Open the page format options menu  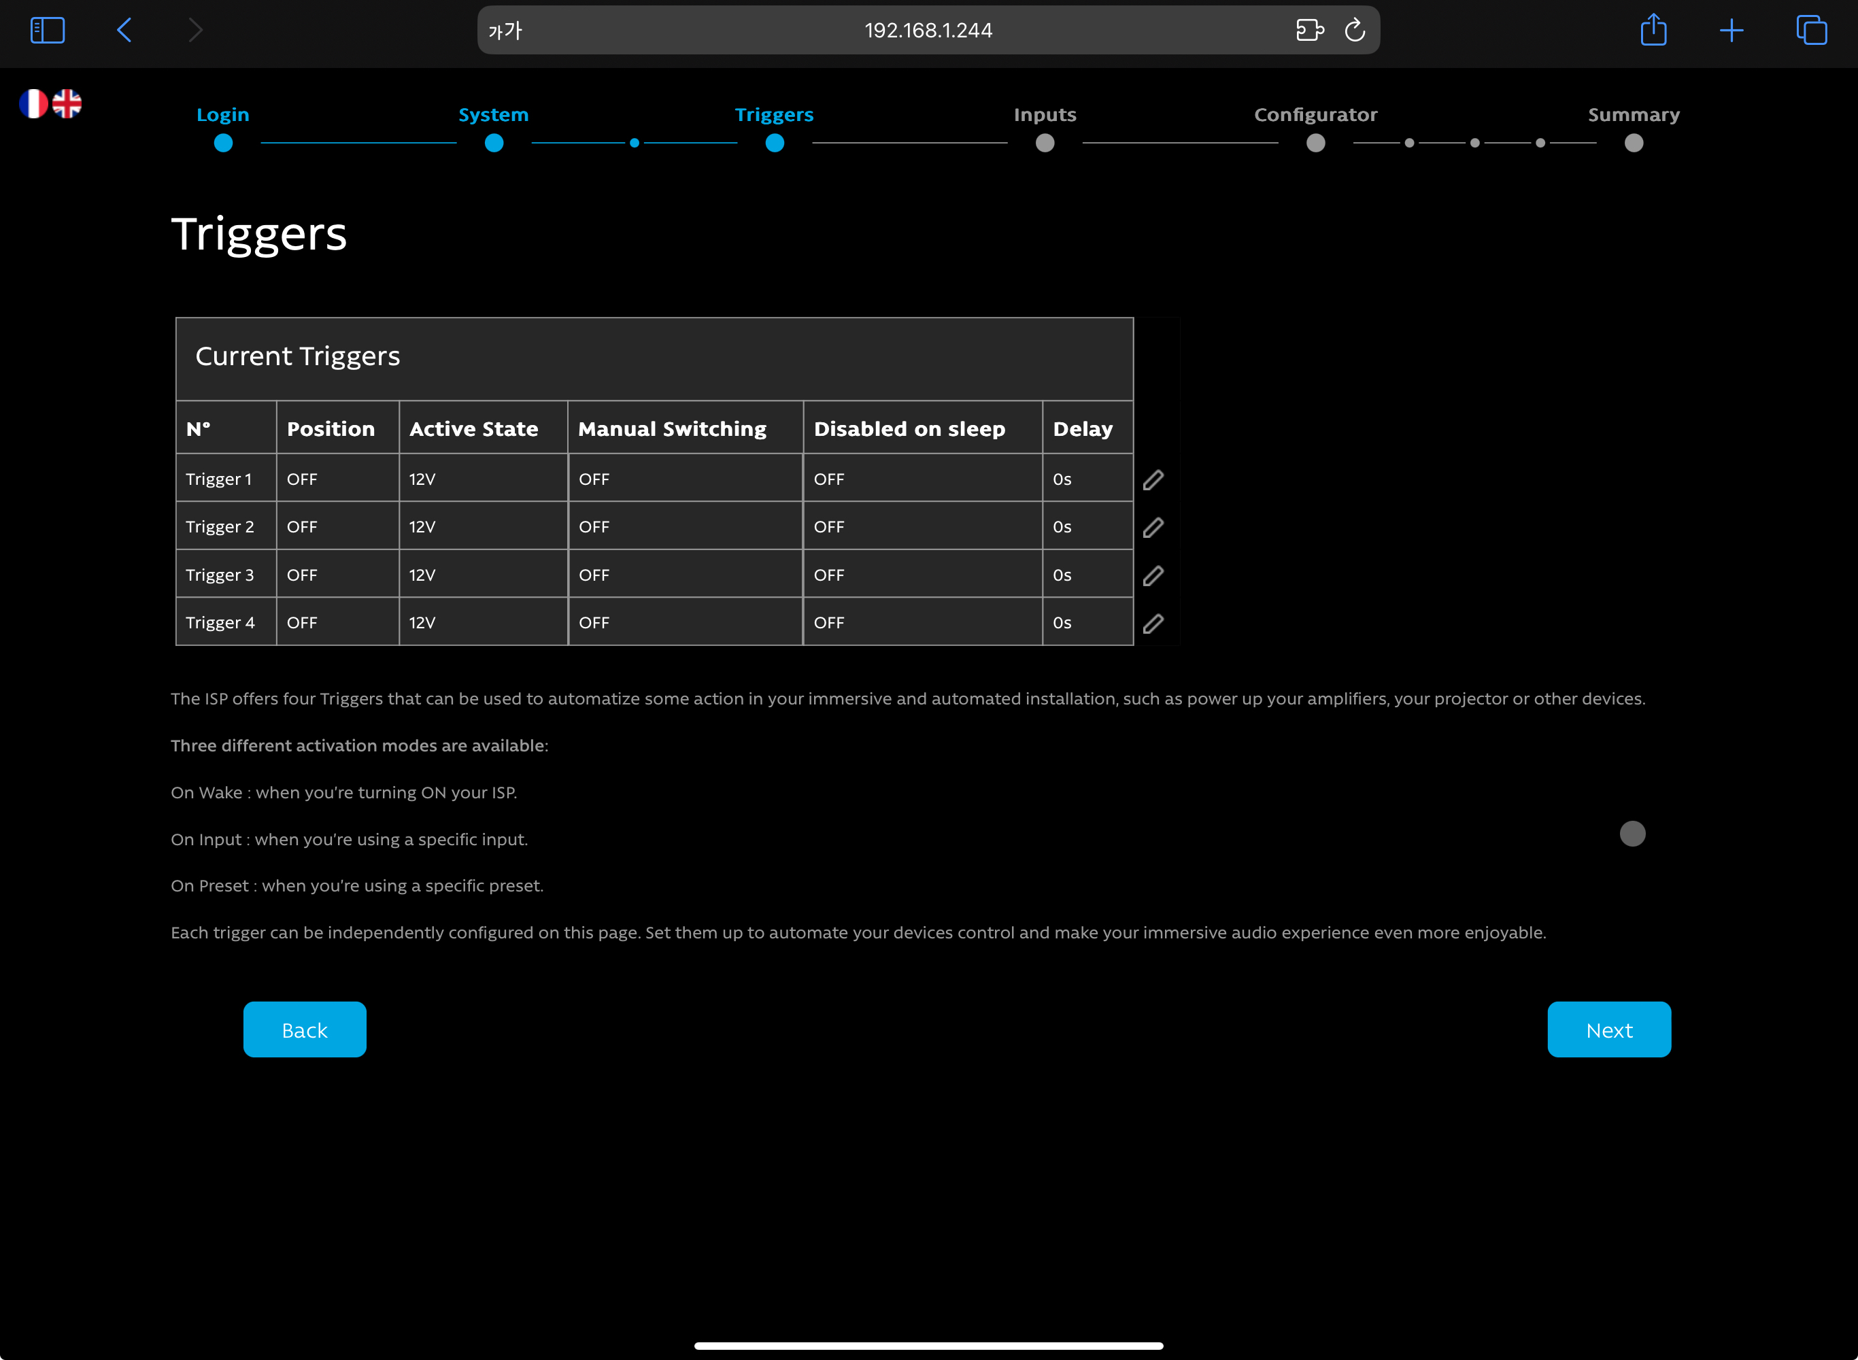tap(505, 31)
